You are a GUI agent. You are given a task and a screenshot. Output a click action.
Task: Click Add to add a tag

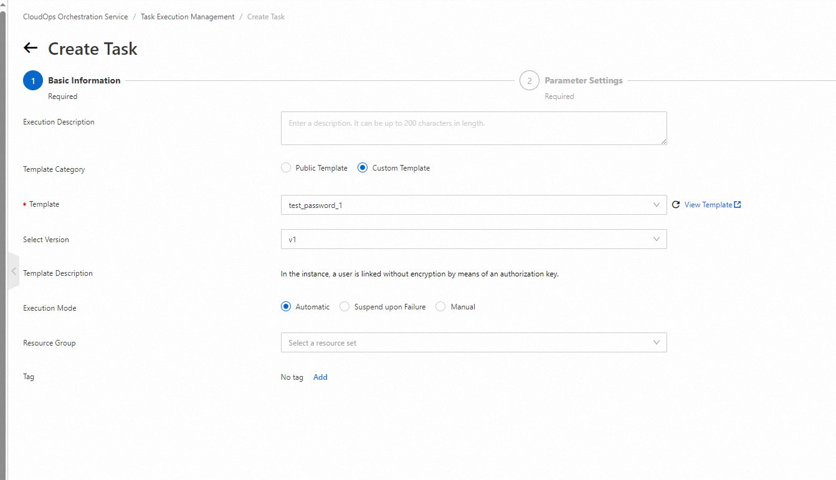[x=320, y=377]
